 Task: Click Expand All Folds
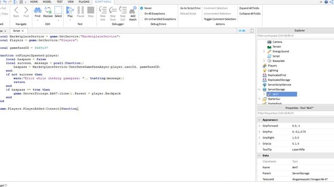point(249,8)
